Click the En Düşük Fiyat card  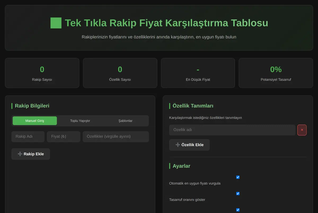click(198, 73)
